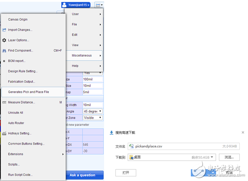This screenshot has height=181, width=248.
Task: Click the 打开 open button
Action: 126,173
